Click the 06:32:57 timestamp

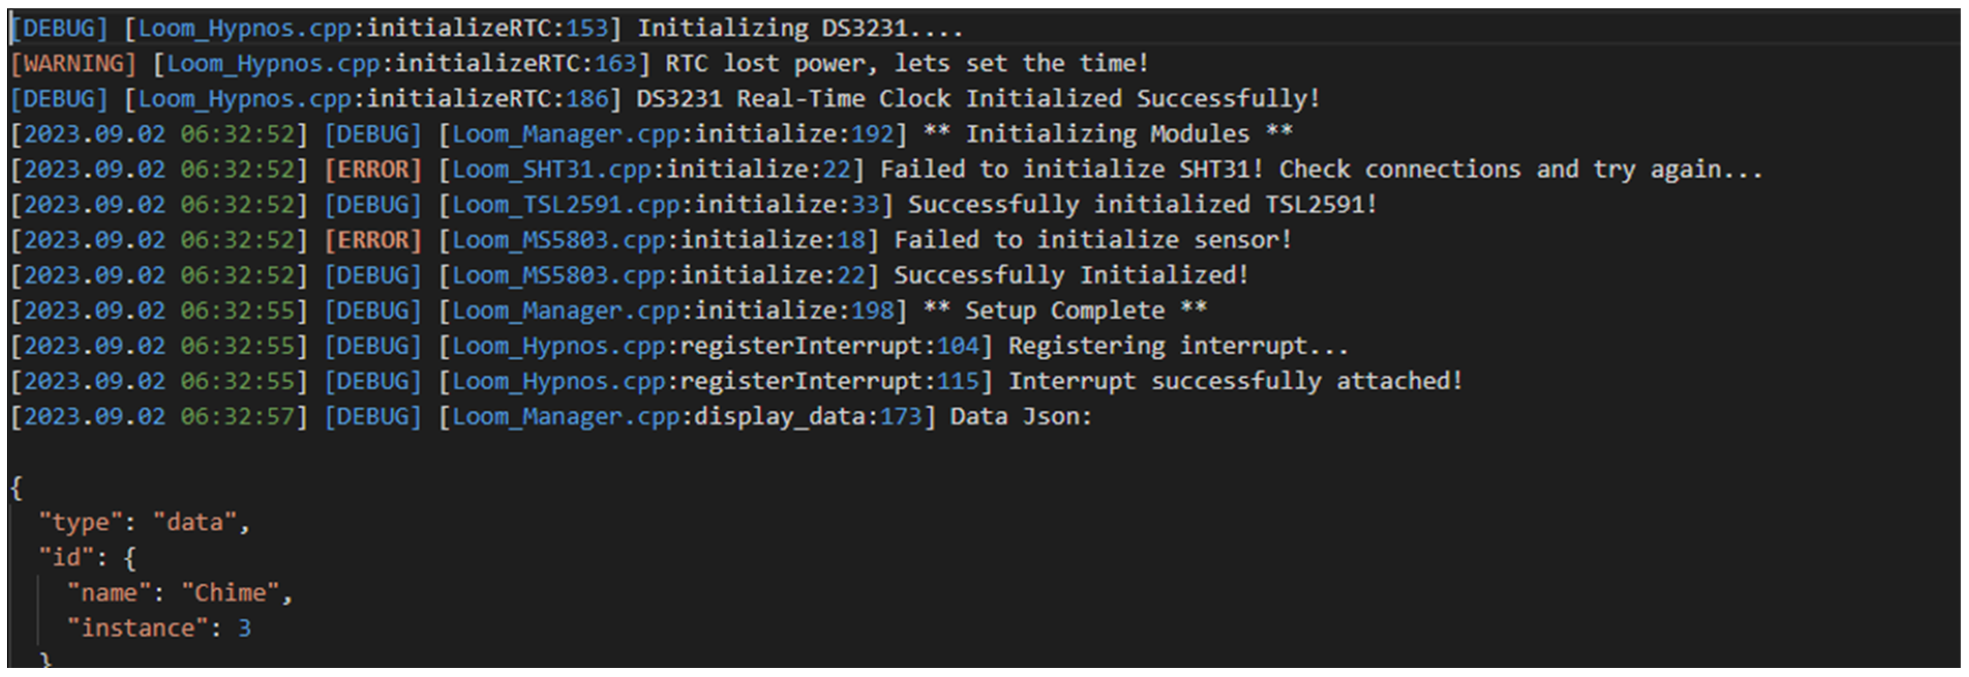[237, 417]
